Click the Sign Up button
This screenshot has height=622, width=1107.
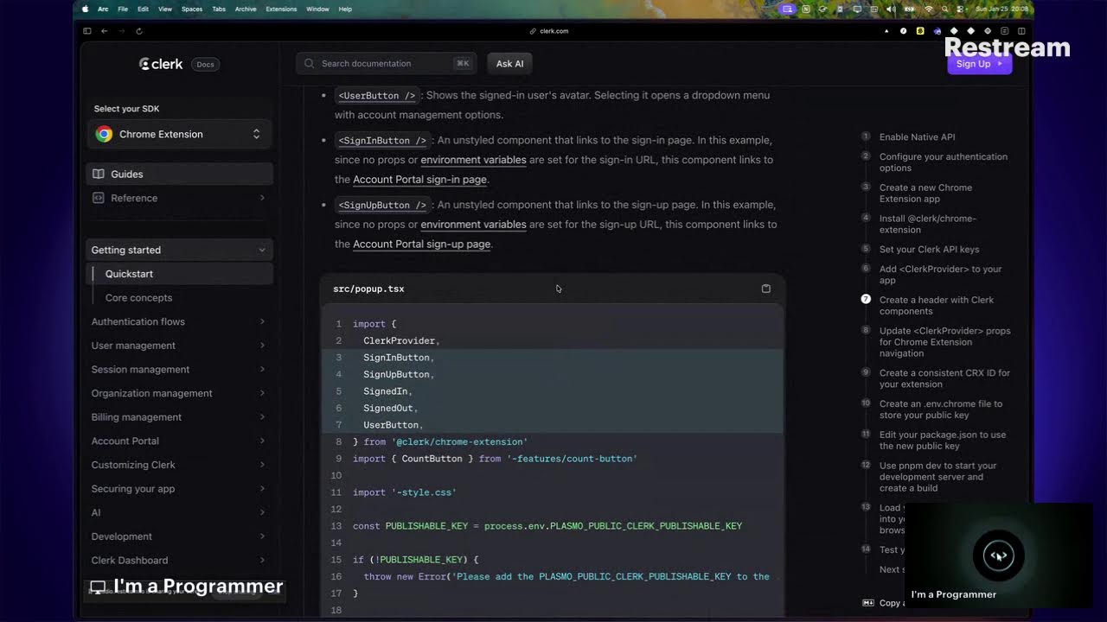pos(979,64)
